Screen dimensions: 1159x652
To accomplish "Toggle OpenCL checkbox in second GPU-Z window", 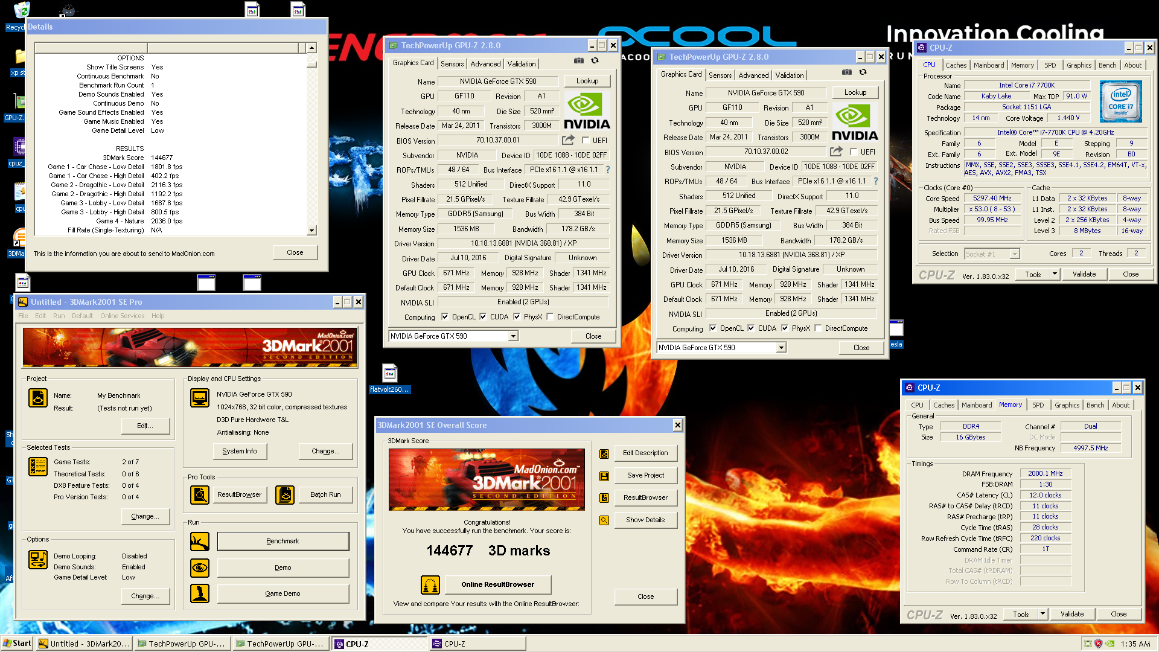I will coord(713,328).
